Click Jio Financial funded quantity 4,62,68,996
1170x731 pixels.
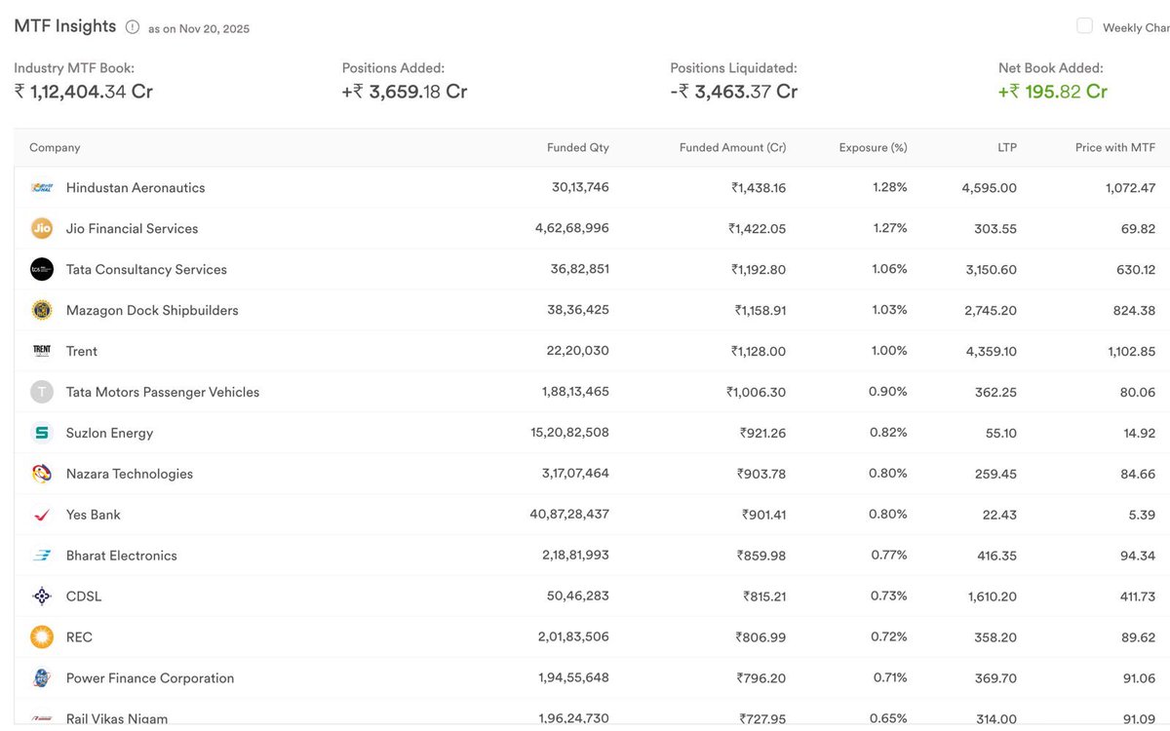tap(572, 228)
